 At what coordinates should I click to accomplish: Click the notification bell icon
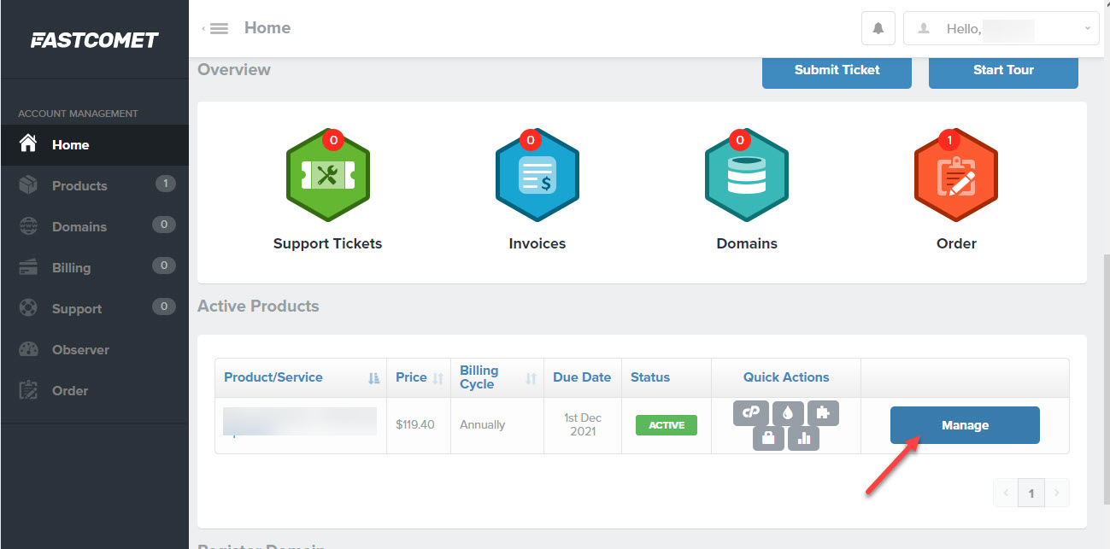878,28
